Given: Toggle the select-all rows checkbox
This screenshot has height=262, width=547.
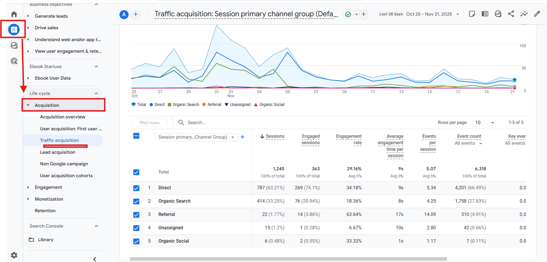Looking at the screenshot, I should tap(136, 136).
